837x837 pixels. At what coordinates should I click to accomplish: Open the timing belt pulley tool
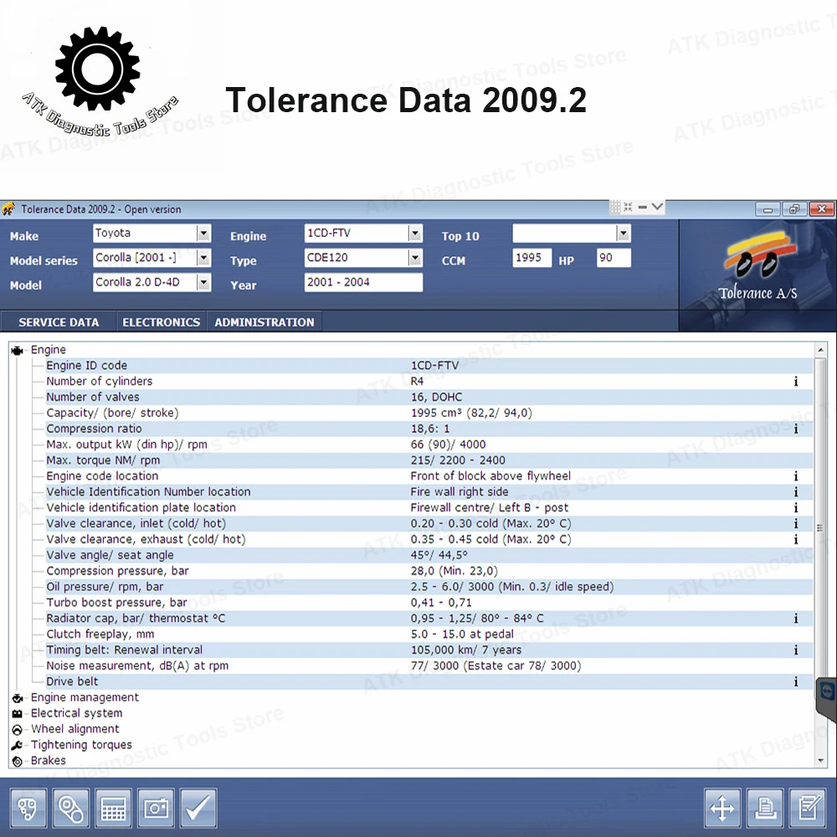pyautogui.click(x=70, y=808)
